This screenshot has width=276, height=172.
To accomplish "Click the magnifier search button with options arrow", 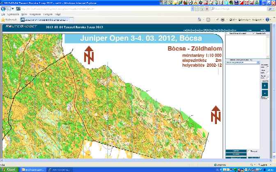I will (271, 9).
